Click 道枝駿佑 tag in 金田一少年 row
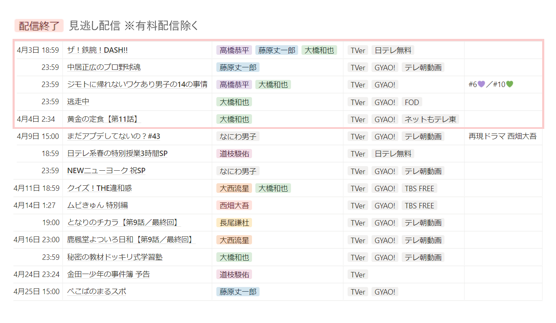Screen dimensions: 556x323 click(234, 274)
